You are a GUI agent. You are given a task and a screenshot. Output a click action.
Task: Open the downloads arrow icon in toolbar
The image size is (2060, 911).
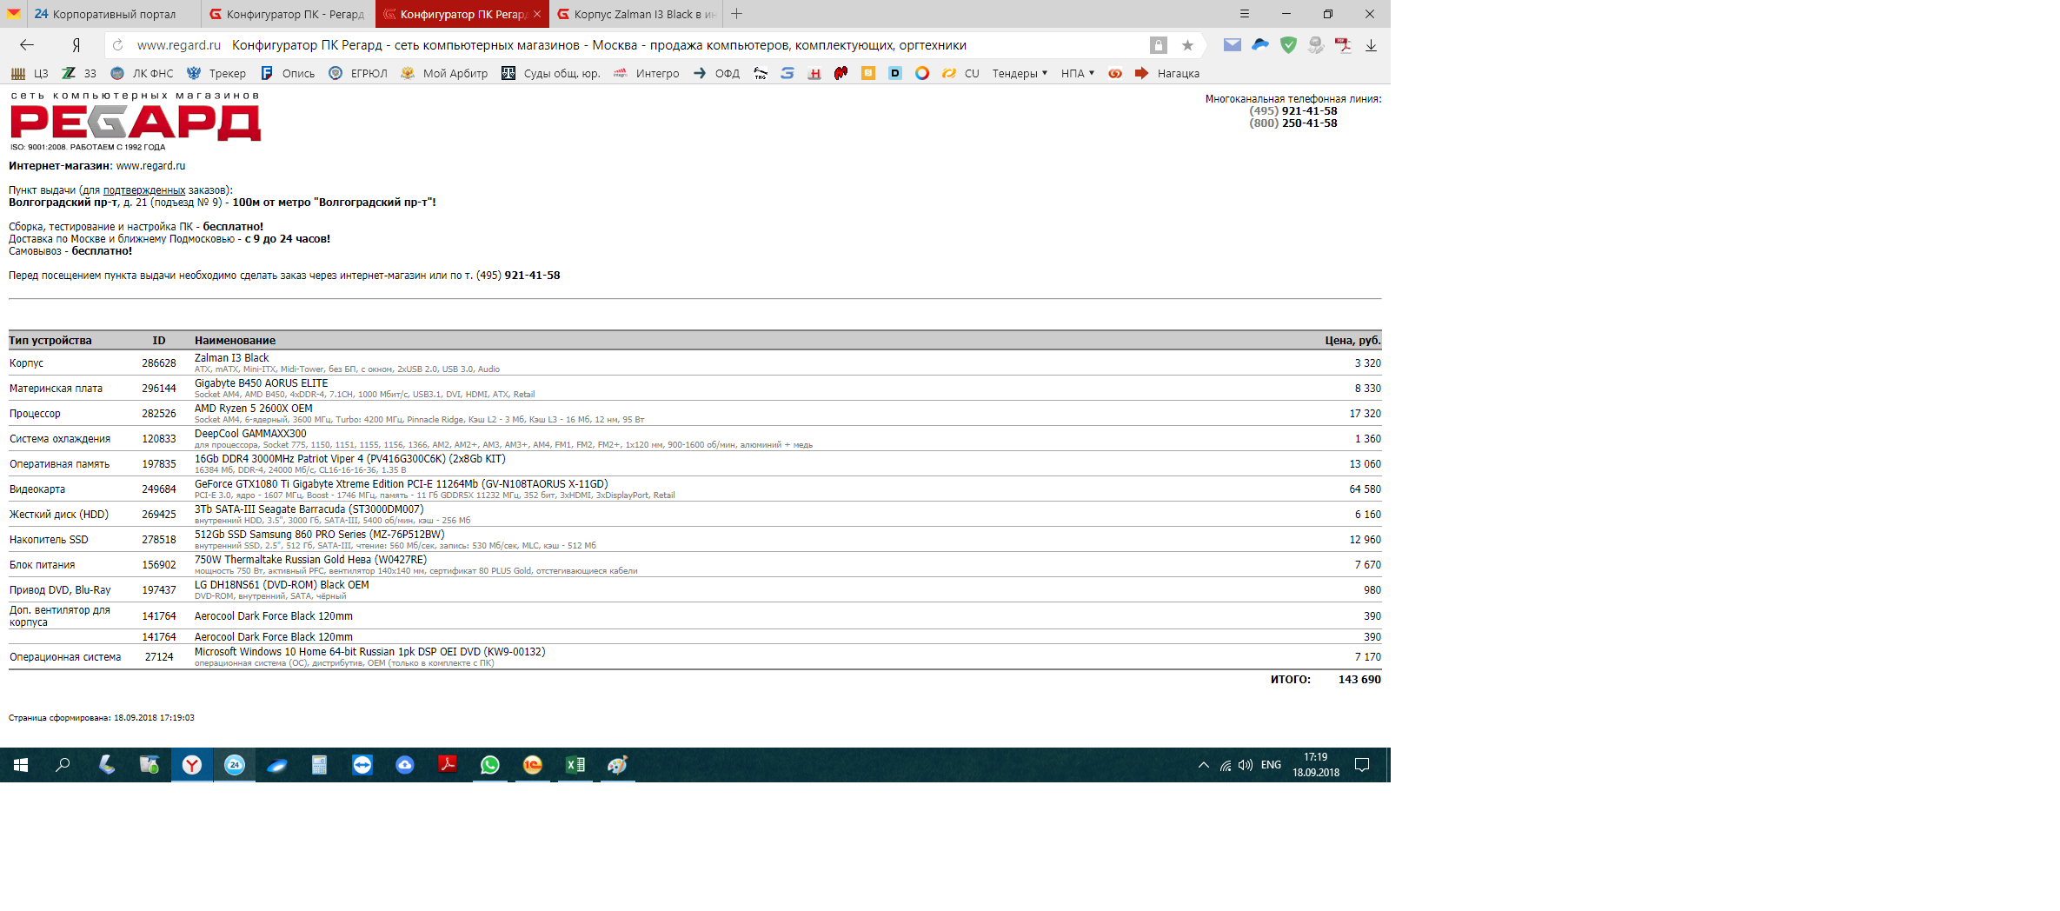1371,45
